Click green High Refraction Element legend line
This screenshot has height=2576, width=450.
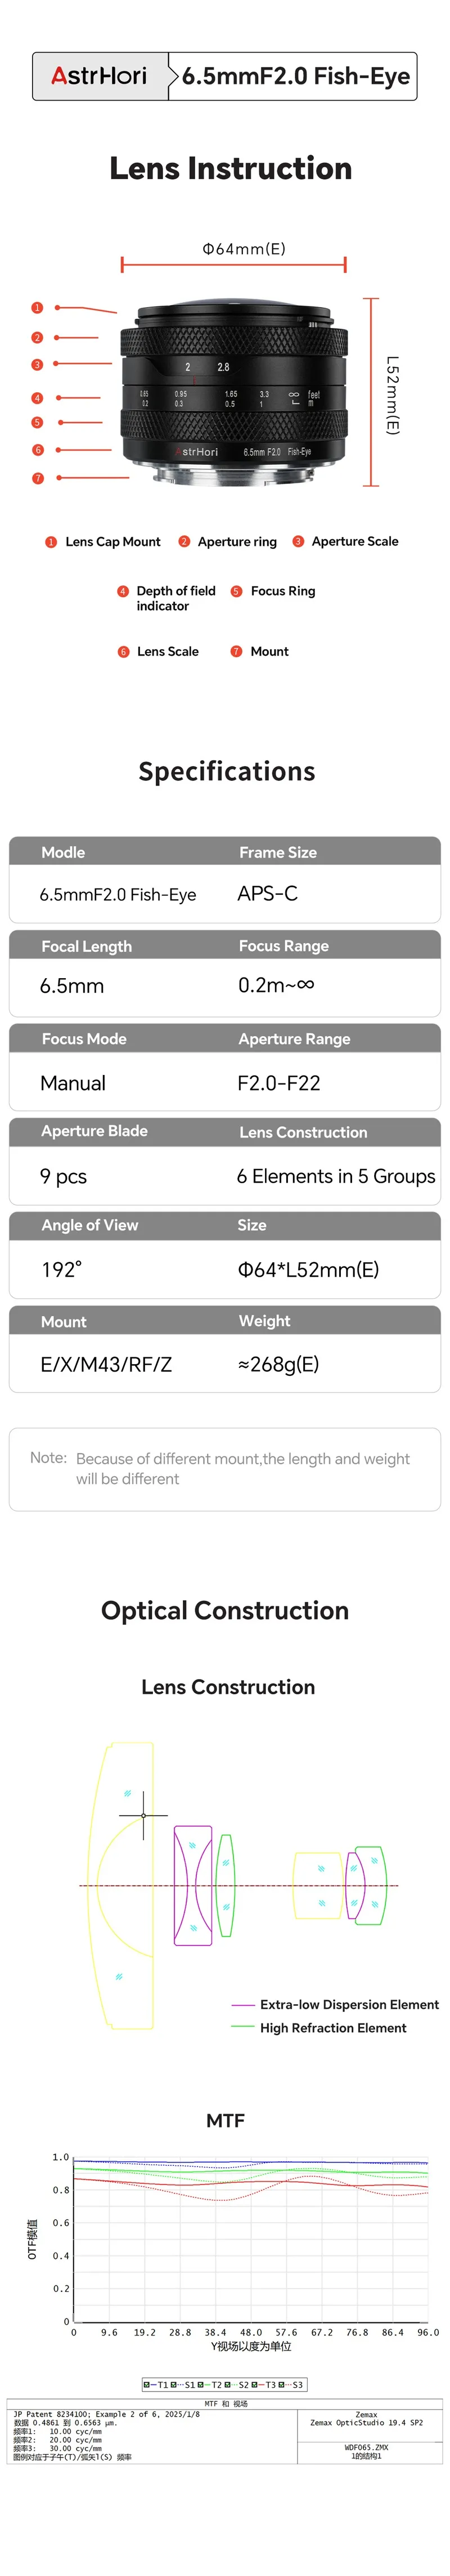(242, 2028)
